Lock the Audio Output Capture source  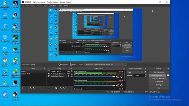71,74
